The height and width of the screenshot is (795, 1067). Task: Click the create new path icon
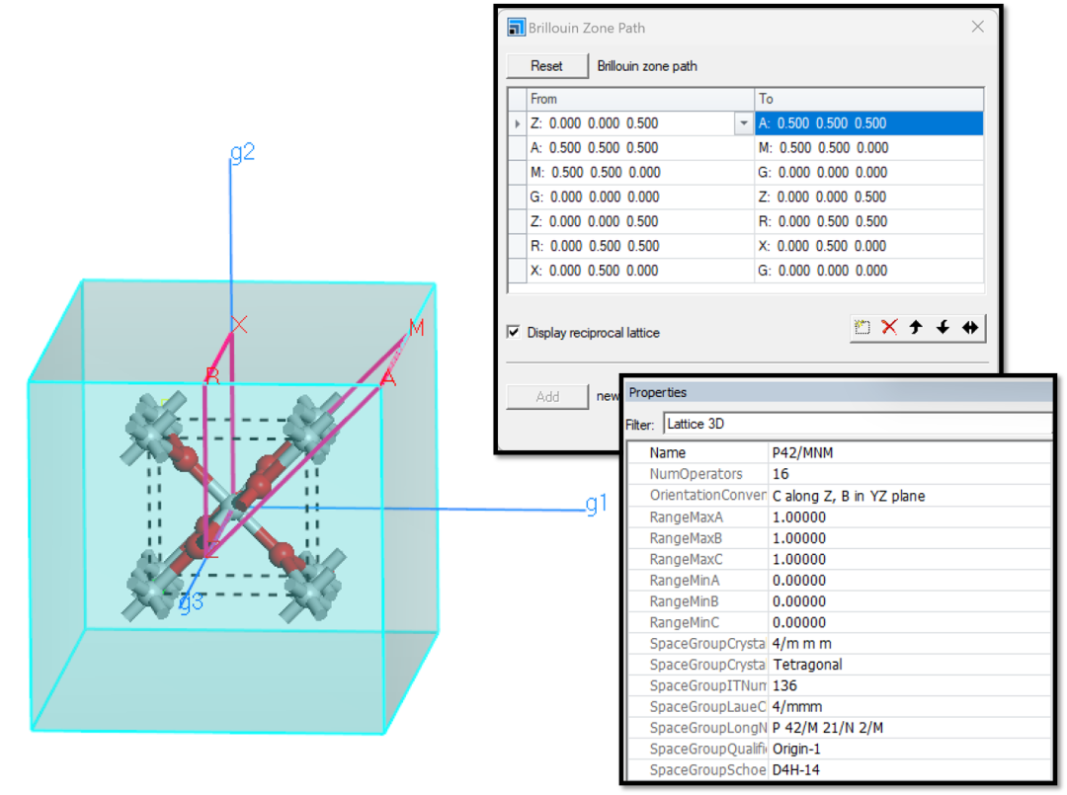(x=862, y=328)
